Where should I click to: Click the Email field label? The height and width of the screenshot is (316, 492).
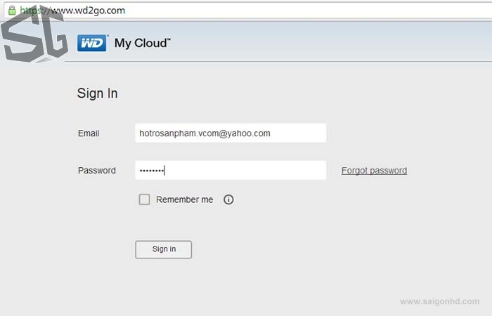[x=89, y=133]
